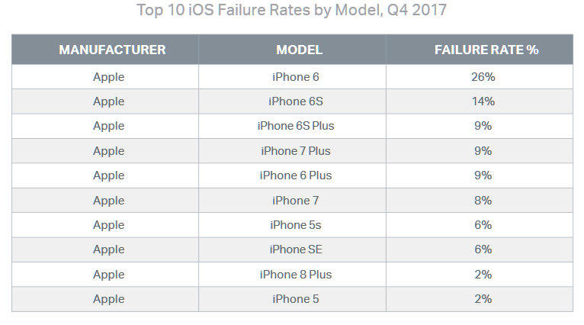Click the 8% failure rate value
584x325 pixels.
pos(483,201)
